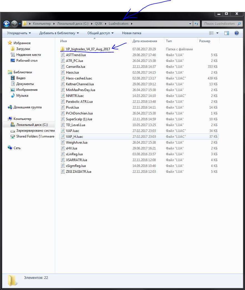Open the Добавить в библиотеку dropdown
The width and height of the screenshot is (245, 290).
click(x=59, y=33)
